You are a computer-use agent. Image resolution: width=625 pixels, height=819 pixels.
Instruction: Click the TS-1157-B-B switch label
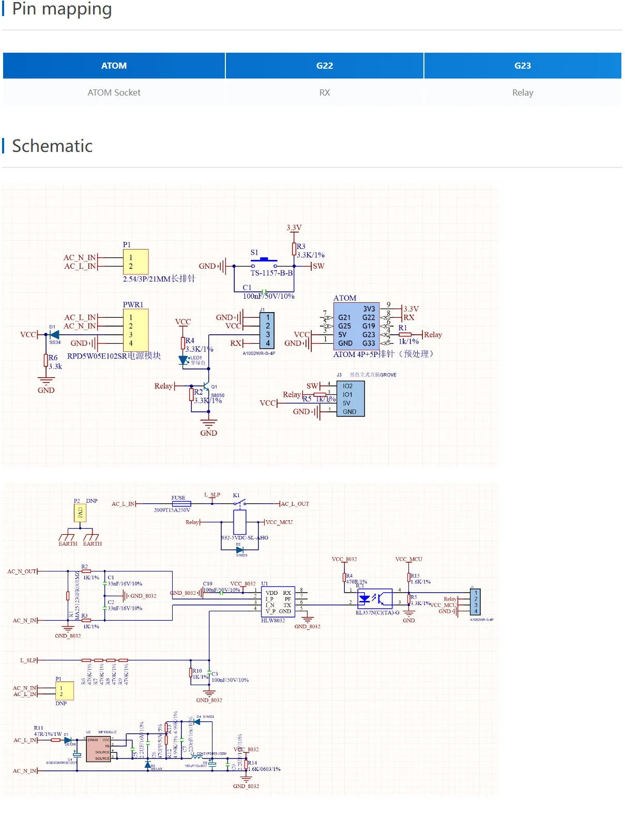coord(271,273)
